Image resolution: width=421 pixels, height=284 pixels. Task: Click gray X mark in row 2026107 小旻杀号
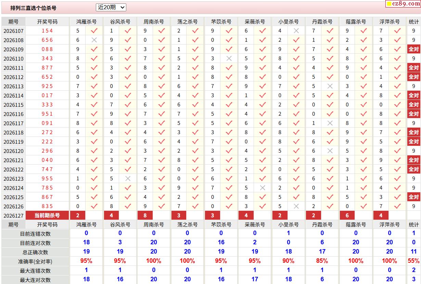pos(296,31)
